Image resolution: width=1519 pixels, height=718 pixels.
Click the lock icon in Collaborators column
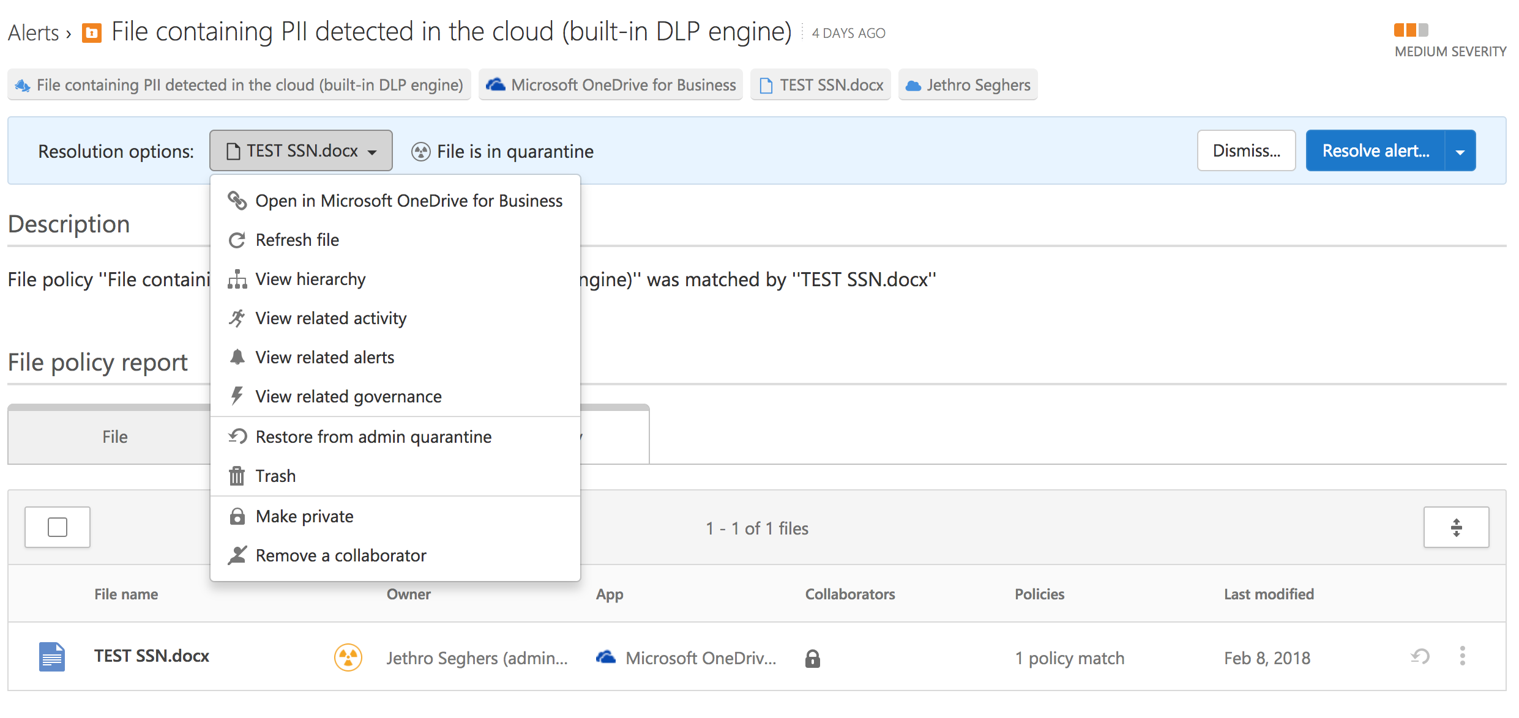click(812, 658)
